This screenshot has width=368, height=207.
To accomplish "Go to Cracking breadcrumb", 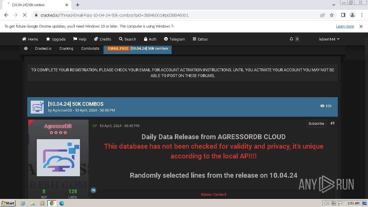I will pyautogui.click(x=66, y=48).
